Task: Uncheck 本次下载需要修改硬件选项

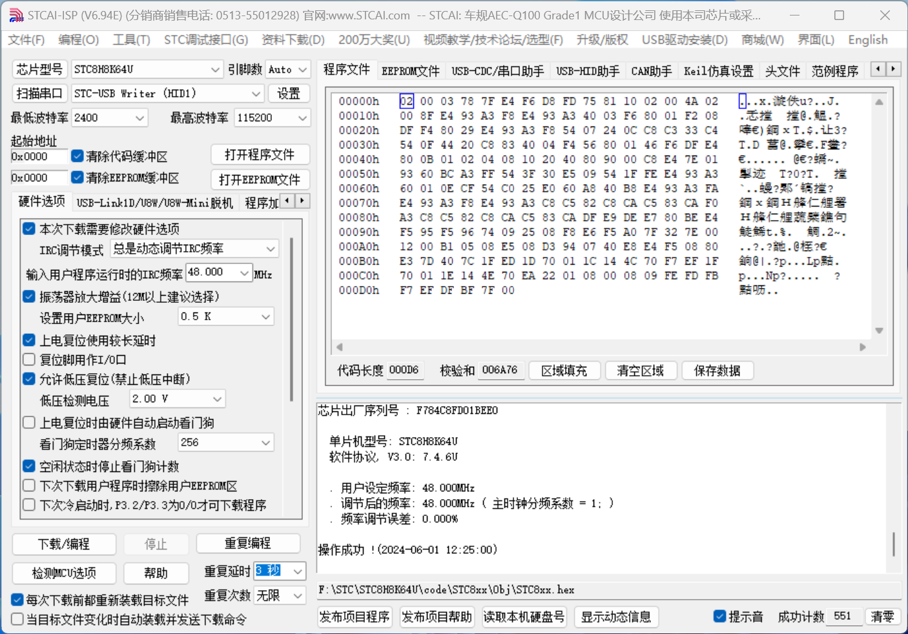Action: tap(28, 229)
